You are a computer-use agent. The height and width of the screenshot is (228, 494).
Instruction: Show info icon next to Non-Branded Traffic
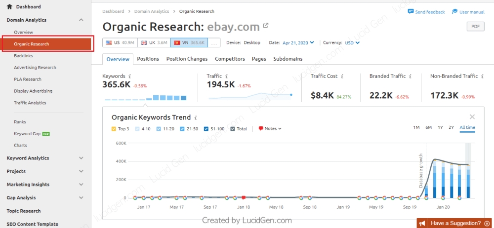(x=482, y=76)
